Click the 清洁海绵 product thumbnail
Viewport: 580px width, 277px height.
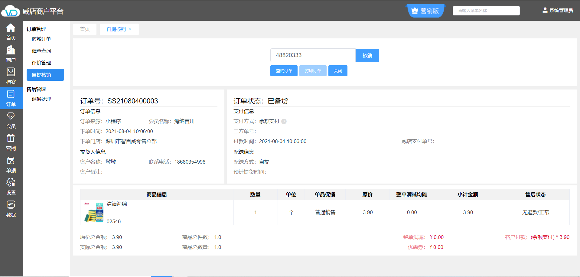click(94, 212)
